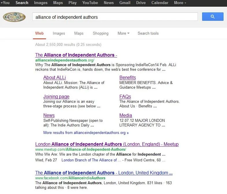Open the About ALLi sitelink
This screenshot has height=194, width=227.
(x=54, y=78)
